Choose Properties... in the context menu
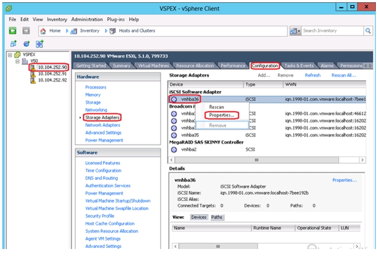The width and height of the screenshot is (377, 257). [x=222, y=115]
